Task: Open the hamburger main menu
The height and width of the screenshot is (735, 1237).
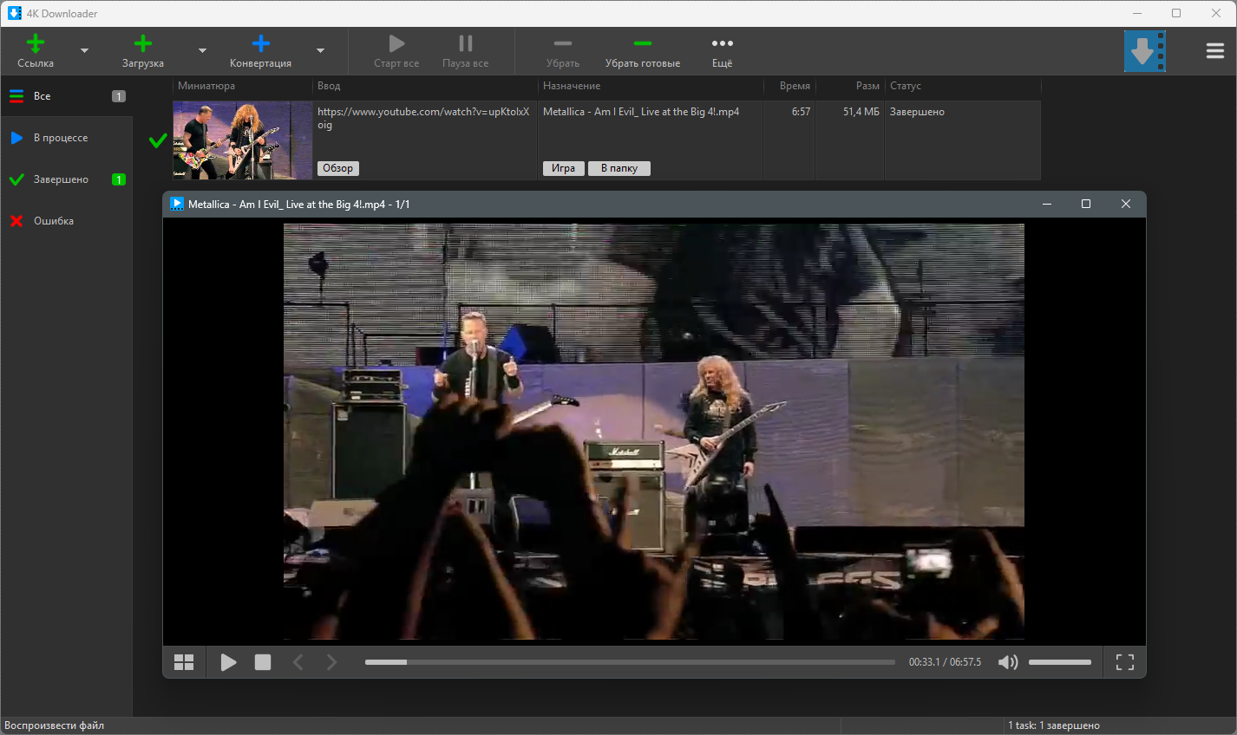Action: point(1215,51)
